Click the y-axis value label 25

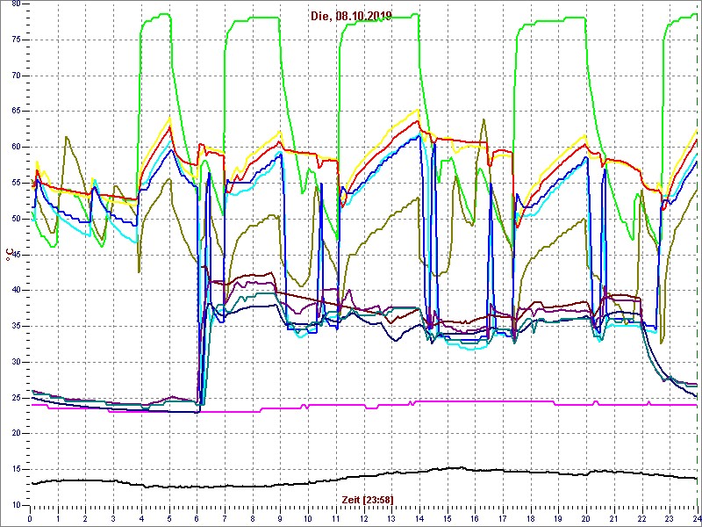(x=14, y=398)
